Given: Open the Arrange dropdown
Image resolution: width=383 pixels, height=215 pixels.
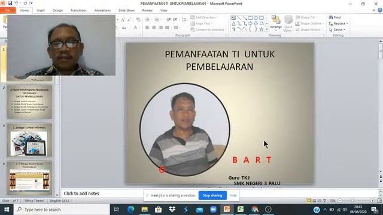Looking at the screenshot, I should (x=276, y=23).
